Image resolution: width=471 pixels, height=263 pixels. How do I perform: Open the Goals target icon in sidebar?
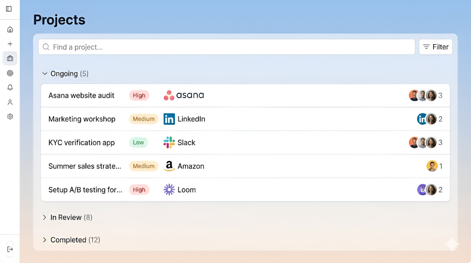[10, 73]
